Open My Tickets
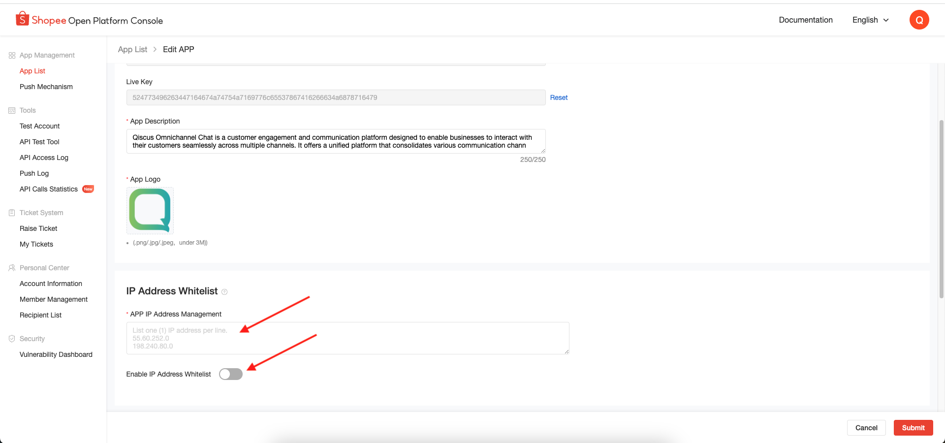 (x=36, y=244)
